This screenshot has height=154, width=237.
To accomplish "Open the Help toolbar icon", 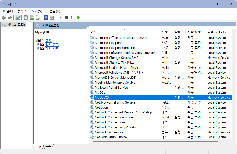I will pyautogui.click(x=46, y=18).
